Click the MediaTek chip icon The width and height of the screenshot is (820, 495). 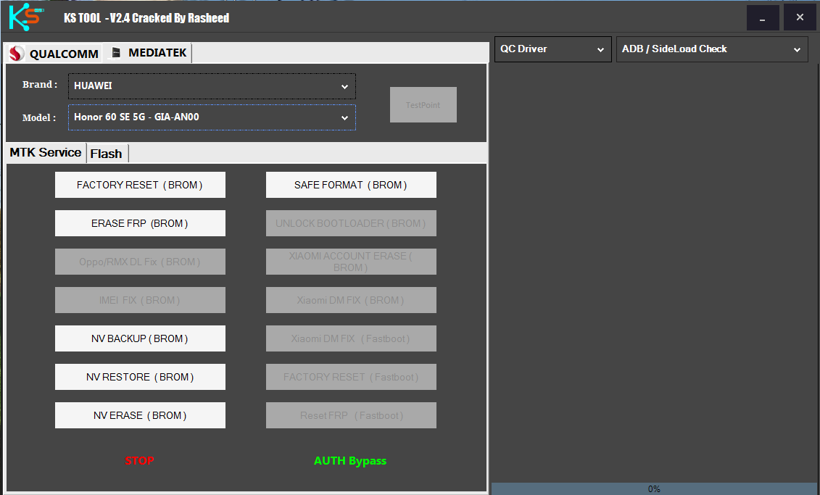tap(116, 53)
